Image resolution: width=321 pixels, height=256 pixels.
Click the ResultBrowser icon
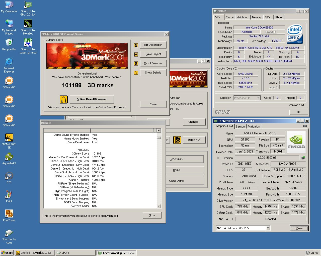(x=136, y=63)
